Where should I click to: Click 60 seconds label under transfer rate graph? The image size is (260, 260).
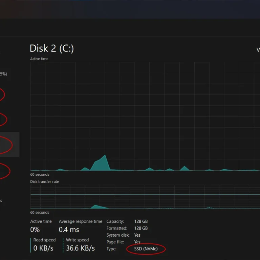(x=40, y=212)
